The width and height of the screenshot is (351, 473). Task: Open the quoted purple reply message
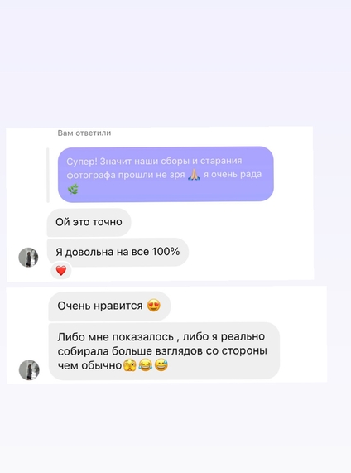(x=166, y=174)
